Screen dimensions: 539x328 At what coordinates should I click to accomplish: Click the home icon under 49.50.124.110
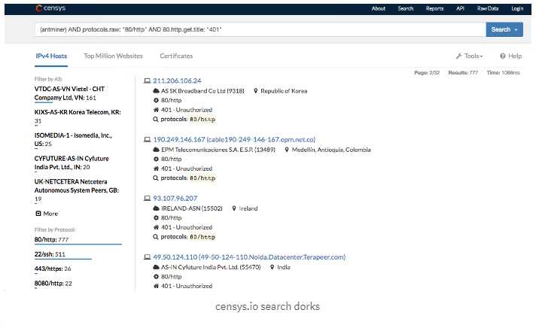(156, 286)
